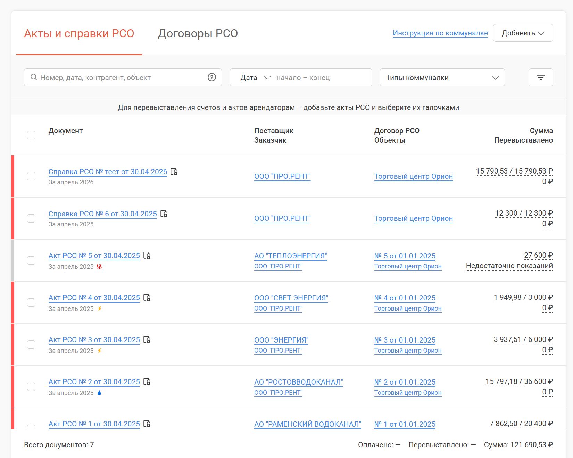This screenshot has height=458, width=573.
Task: Click certificate icon beside Акт РСО № 5
Action: tap(147, 256)
